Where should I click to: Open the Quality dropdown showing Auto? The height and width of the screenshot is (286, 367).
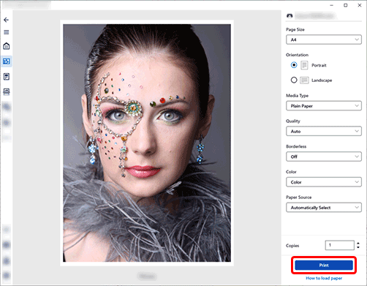(x=324, y=131)
